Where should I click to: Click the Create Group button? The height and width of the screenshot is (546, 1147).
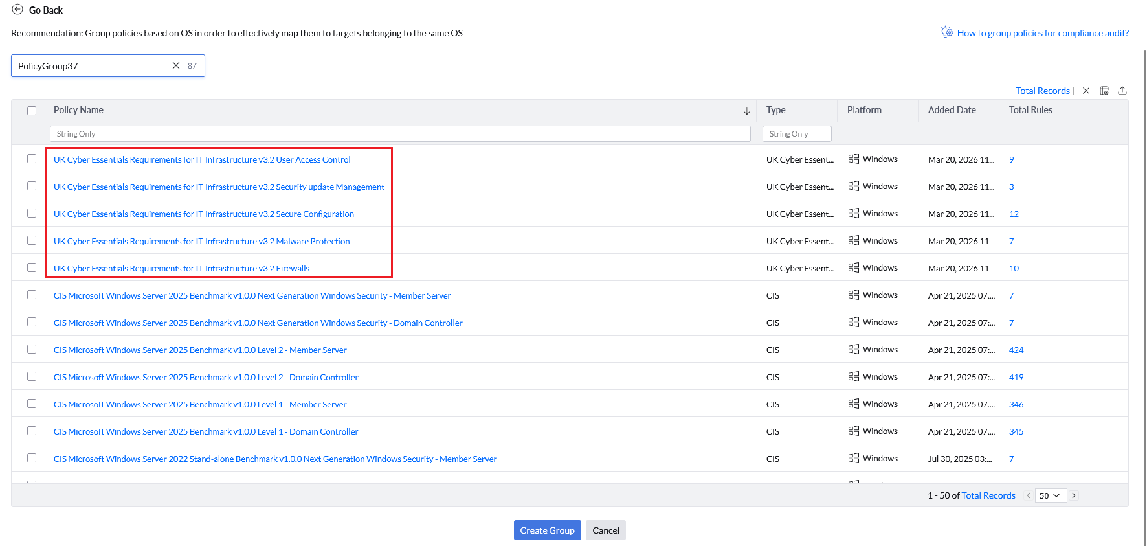(547, 530)
